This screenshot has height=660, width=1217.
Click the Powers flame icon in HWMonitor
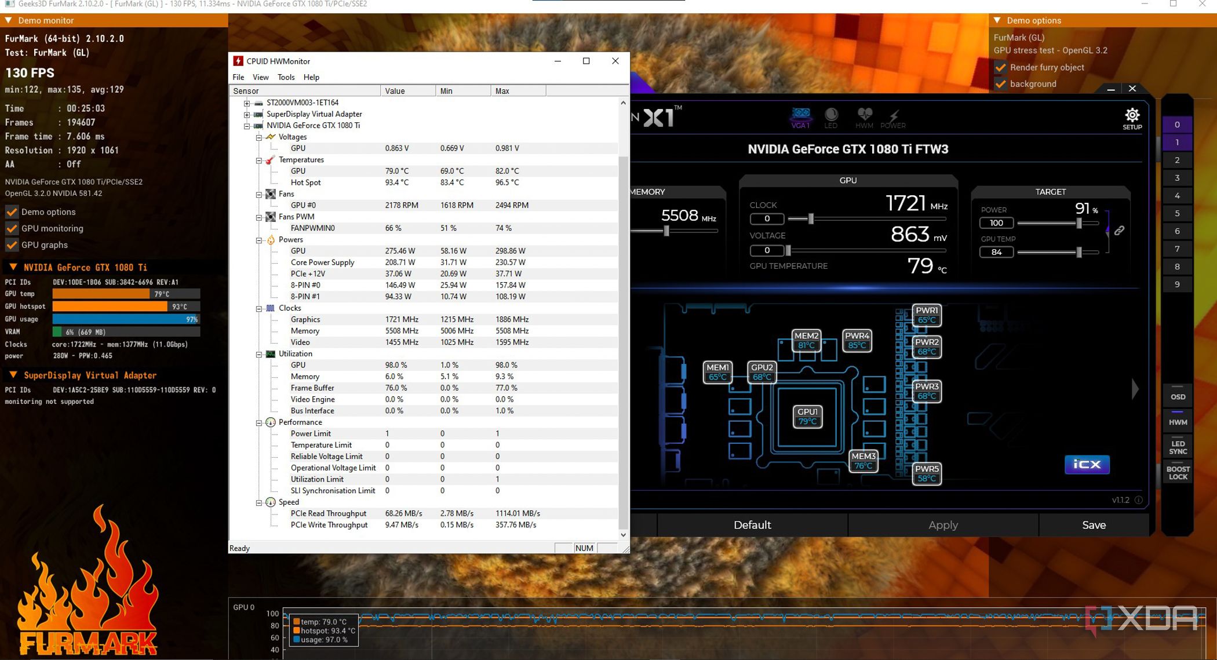pos(271,239)
